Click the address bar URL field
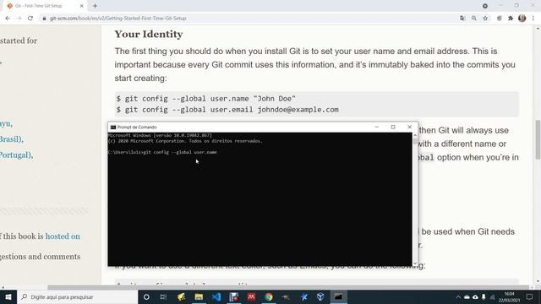Screen dimensions: 541x304 [x=249, y=19]
